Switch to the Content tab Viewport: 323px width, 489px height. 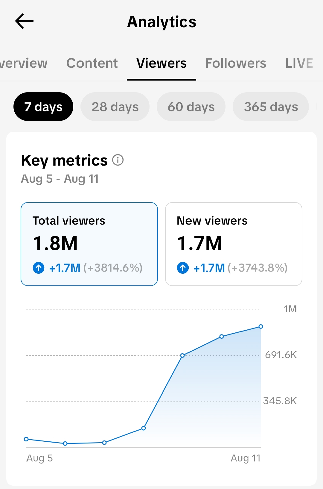coord(92,63)
